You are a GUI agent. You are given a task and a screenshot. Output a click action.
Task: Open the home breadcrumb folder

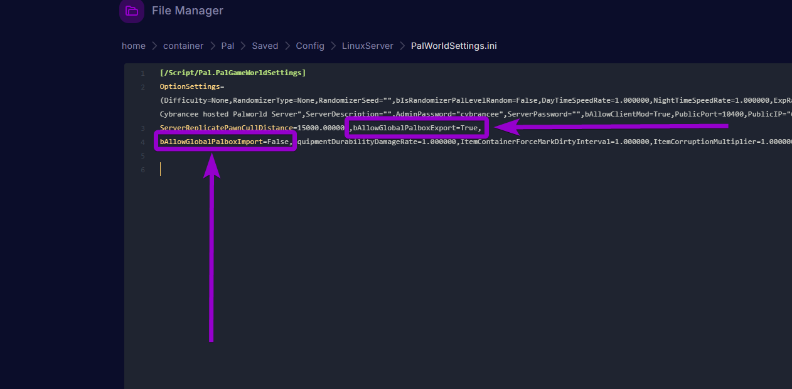[133, 45]
